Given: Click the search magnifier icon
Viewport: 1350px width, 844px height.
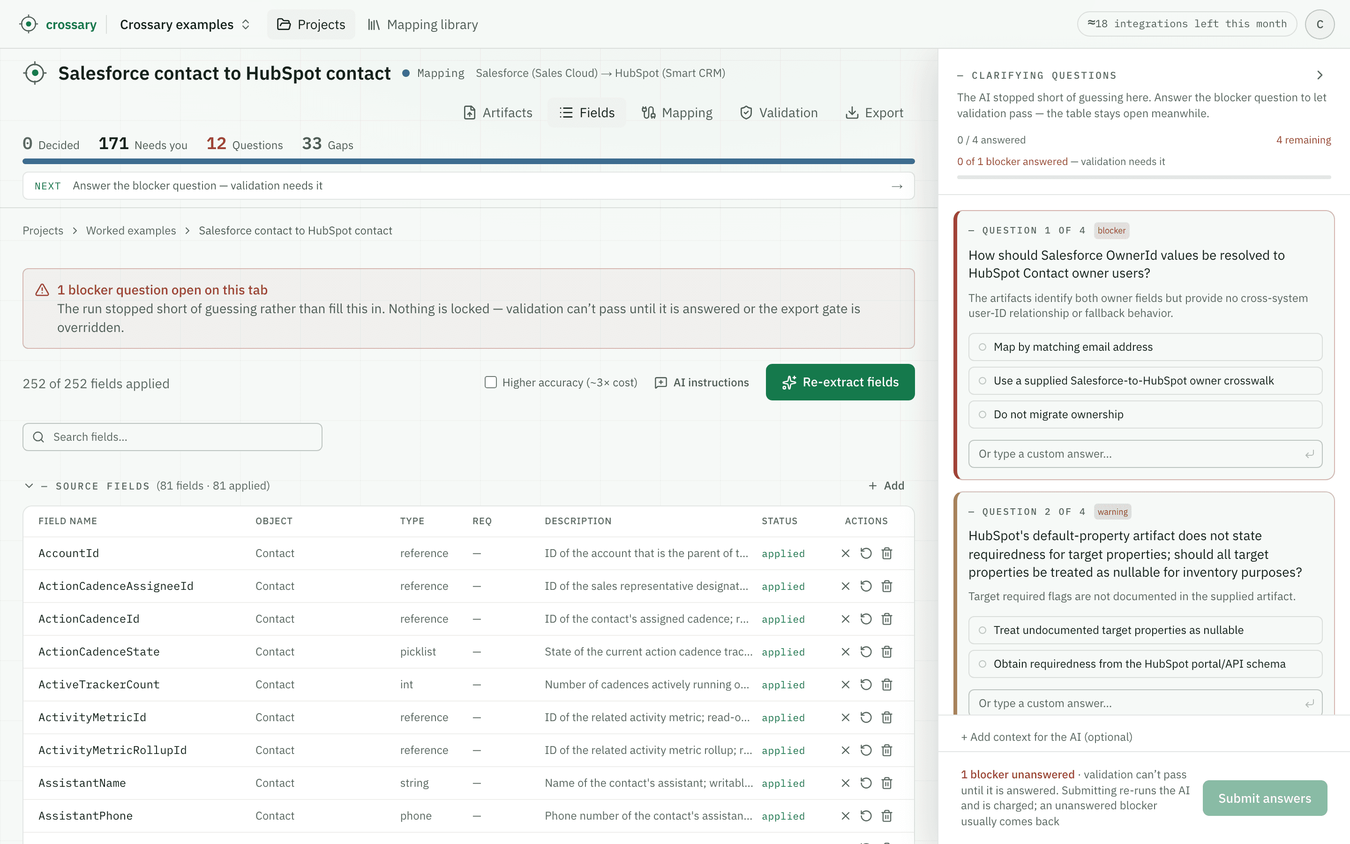Looking at the screenshot, I should 38,437.
